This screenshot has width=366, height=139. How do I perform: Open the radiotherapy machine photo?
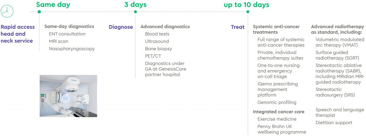coord(68,96)
